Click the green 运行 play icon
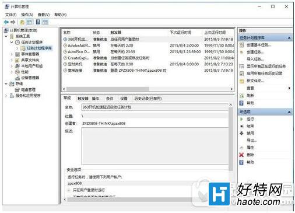The height and width of the screenshot is (213, 295). (241, 119)
